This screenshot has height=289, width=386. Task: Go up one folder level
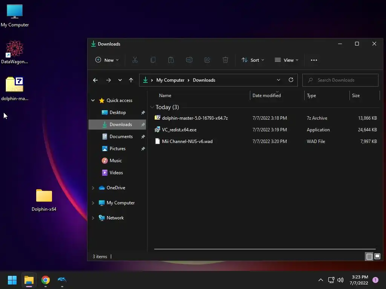point(131,80)
